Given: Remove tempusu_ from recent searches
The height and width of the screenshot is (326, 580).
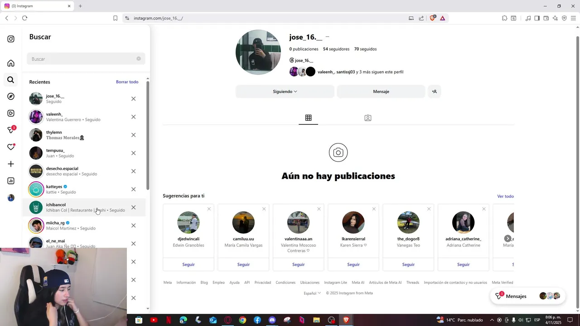Looking at the screenshot, I should click(133, 153).
